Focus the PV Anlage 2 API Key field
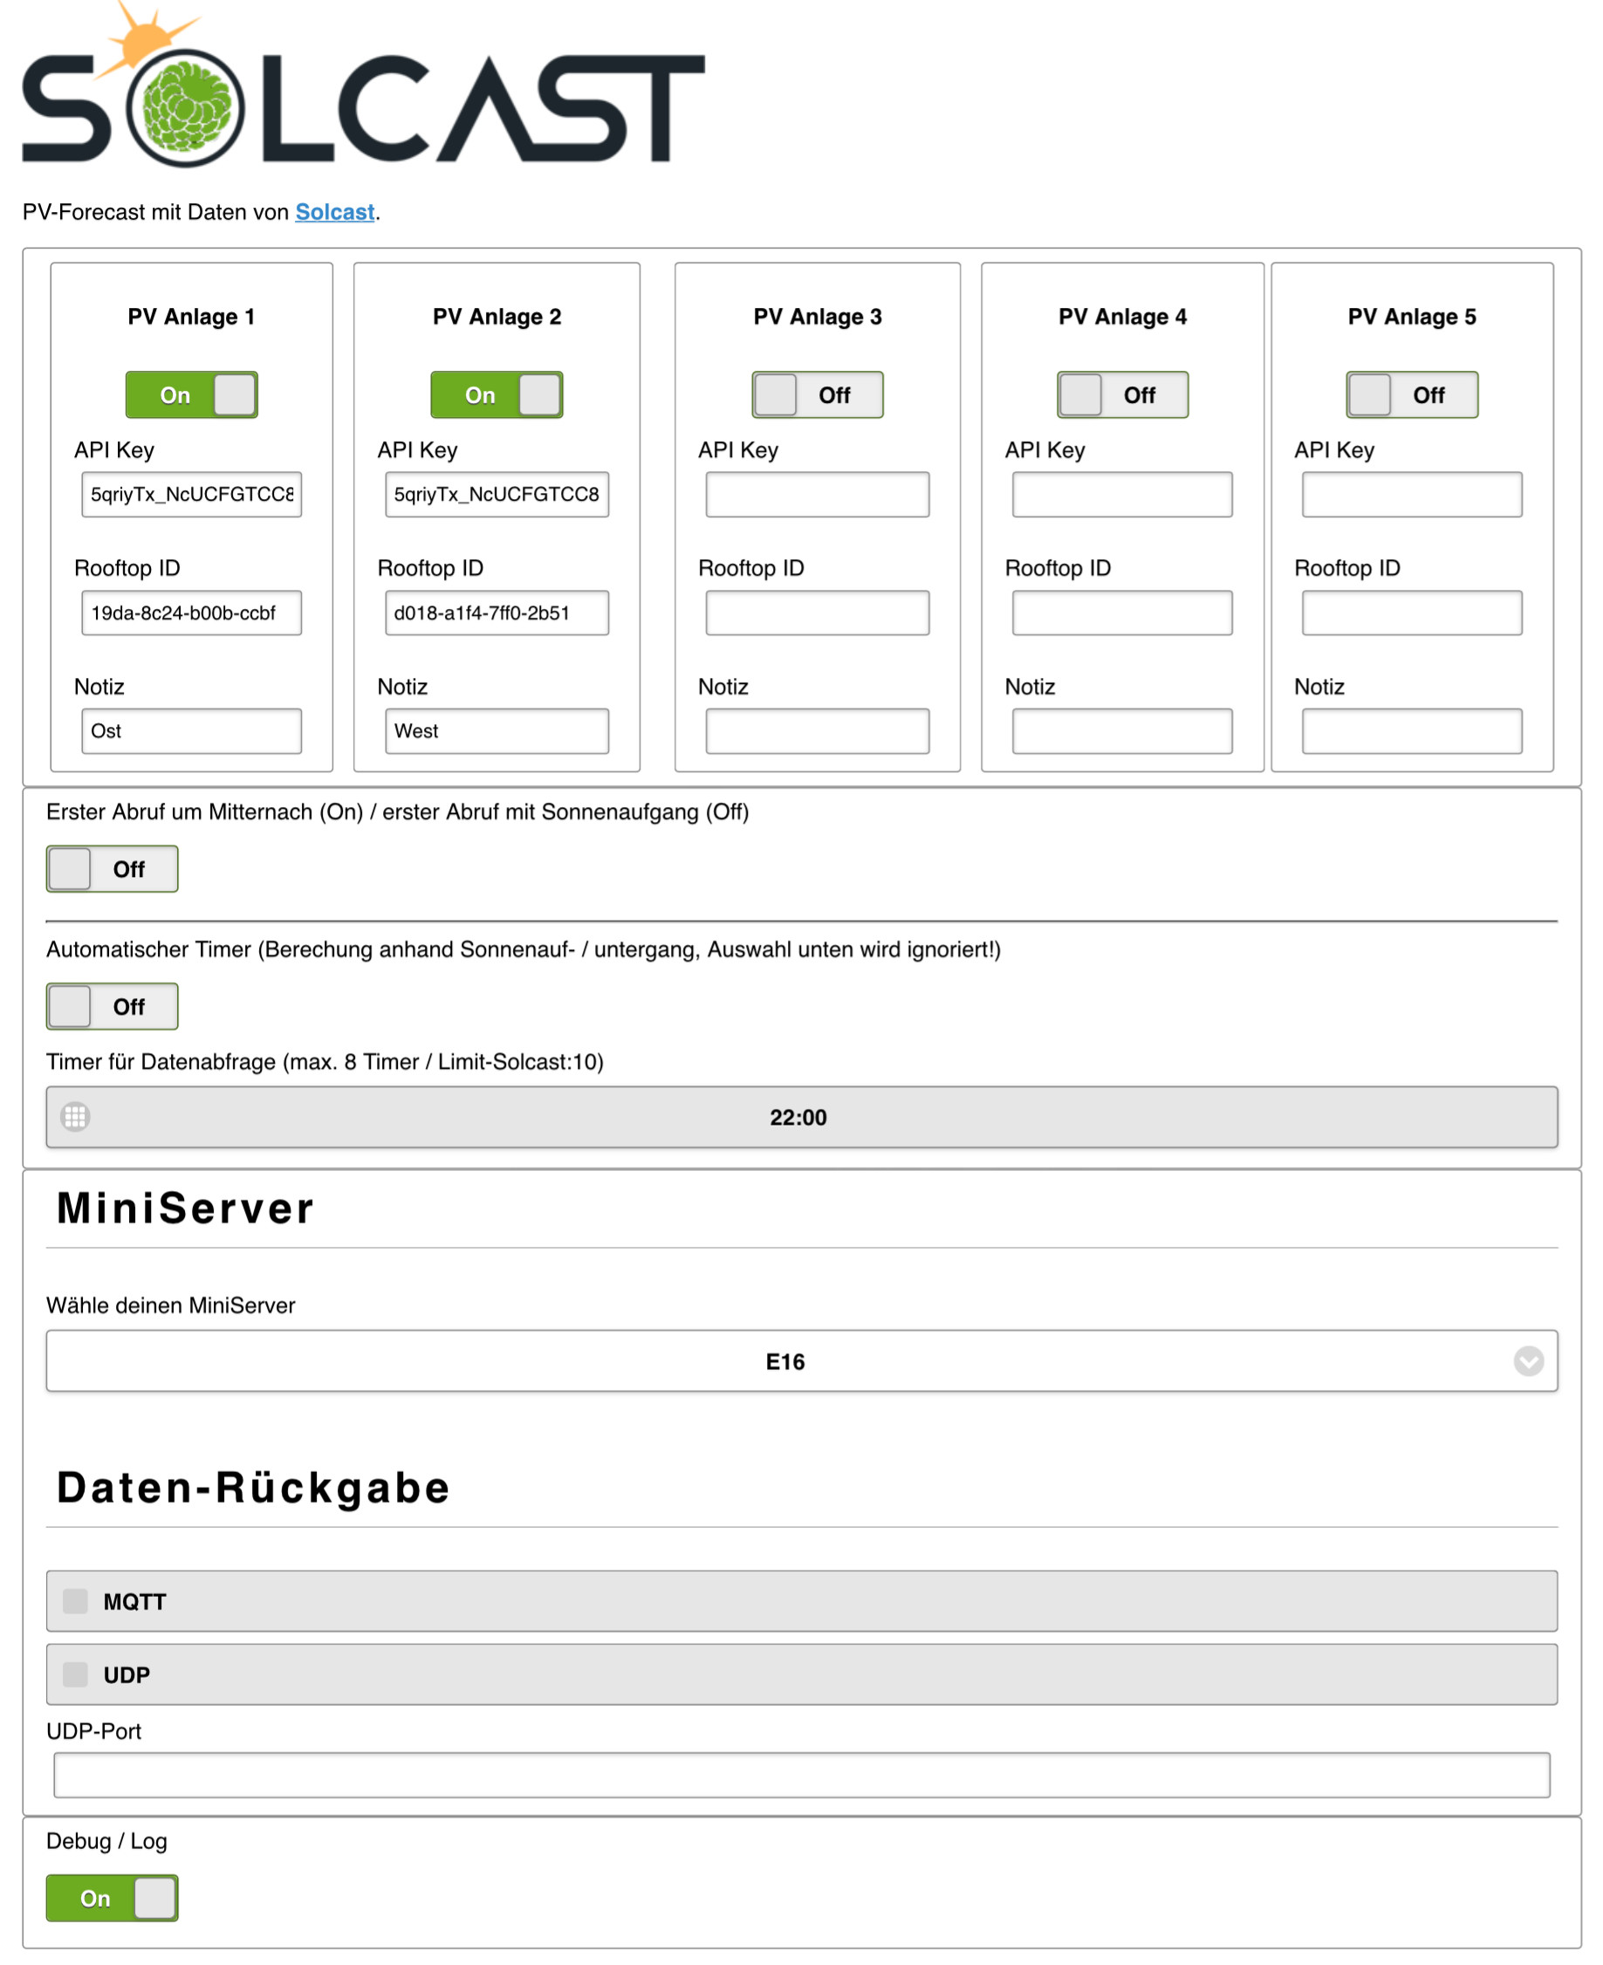Screen dimensions: 1603x1965 point(497,495)
